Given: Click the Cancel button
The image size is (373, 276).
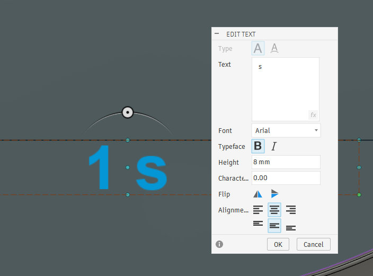Looking at the screenshot, I should 314,244.
